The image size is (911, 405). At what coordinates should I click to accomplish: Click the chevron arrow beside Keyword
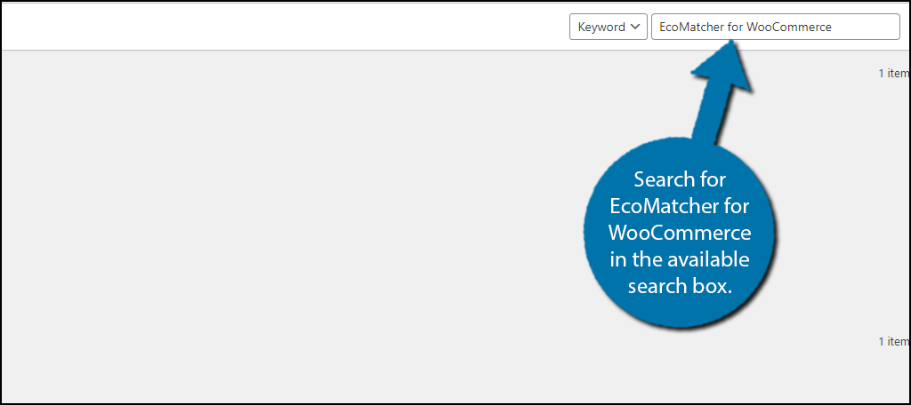(635, 27)
